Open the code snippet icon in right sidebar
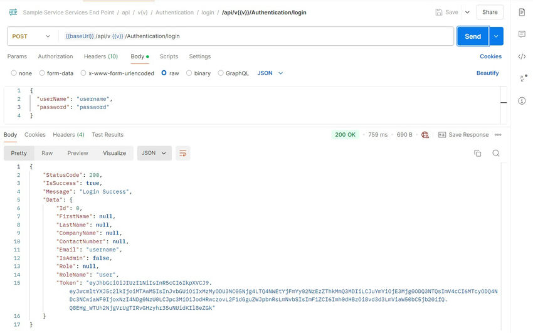 pyautogui.click(x=522, y=56)
